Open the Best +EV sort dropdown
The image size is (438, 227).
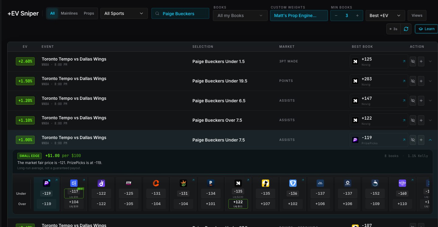pyautogui.click(x=385, y=16)
